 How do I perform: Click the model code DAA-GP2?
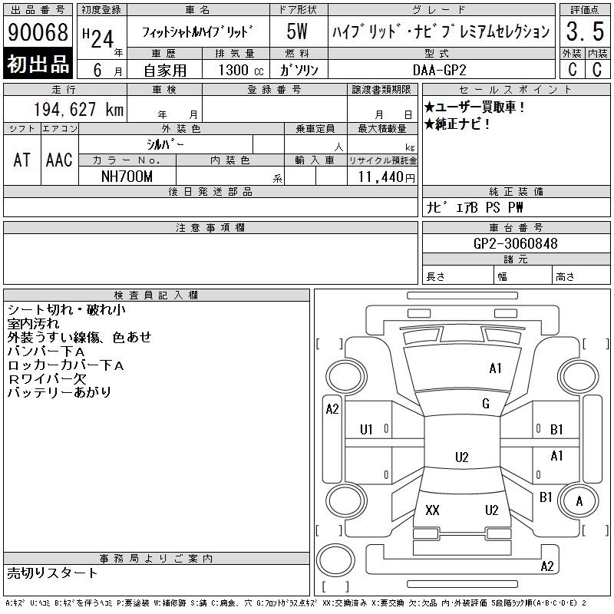coord(440,70)
